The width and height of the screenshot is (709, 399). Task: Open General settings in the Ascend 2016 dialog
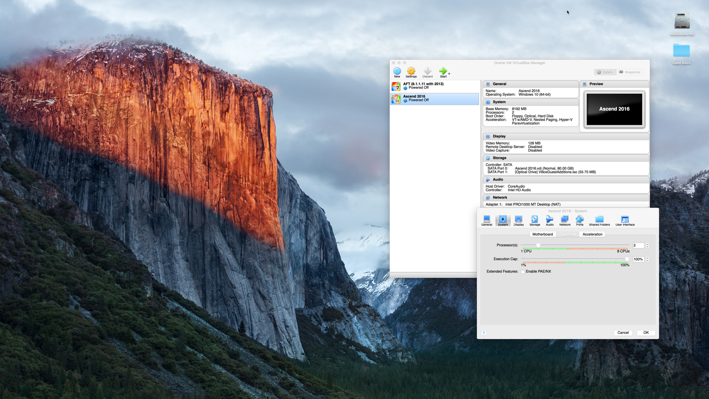click(x=487, y=221)
